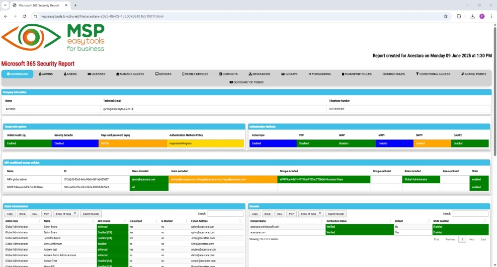Go to the Action Points tab
Viewport: 497px width, 267px height.
pyautogui.click(x=474, y=74)
